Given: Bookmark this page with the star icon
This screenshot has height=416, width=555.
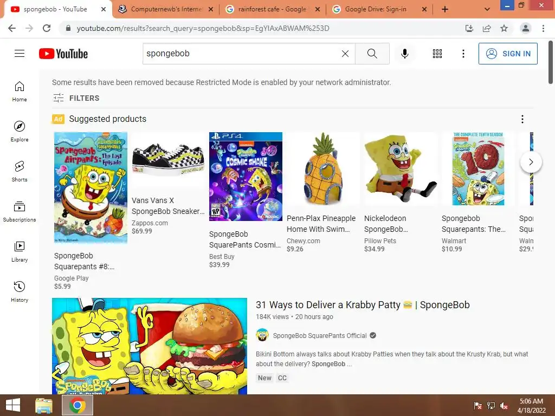Looking at the screenshot, I should tap(504, 28).
